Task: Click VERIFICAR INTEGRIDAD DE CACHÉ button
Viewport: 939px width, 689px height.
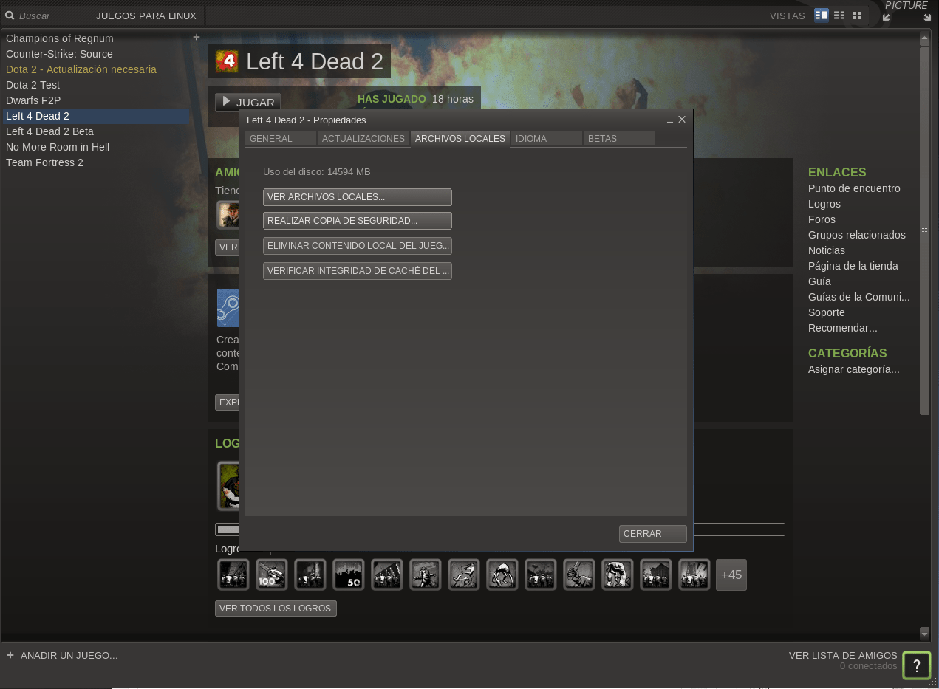Action: click(358, 271)
